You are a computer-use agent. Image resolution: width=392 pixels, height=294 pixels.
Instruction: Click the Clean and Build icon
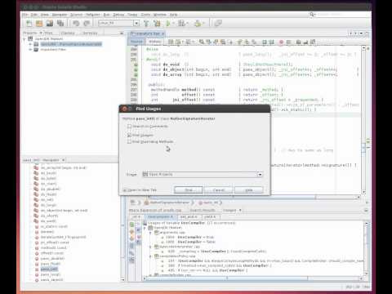click(157, 24)
